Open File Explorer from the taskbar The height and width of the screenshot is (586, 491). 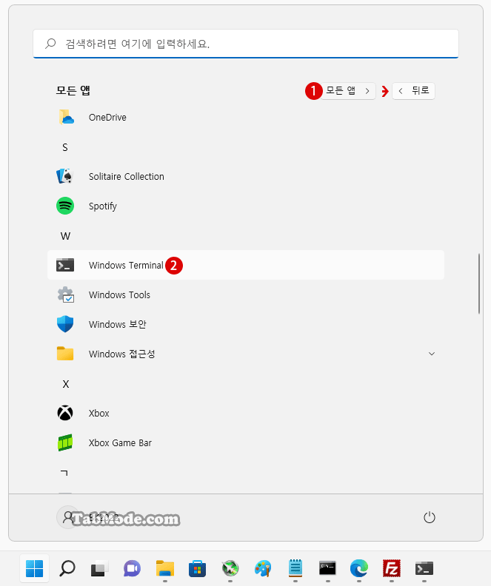pyautogui.click(x=165, y=568)
